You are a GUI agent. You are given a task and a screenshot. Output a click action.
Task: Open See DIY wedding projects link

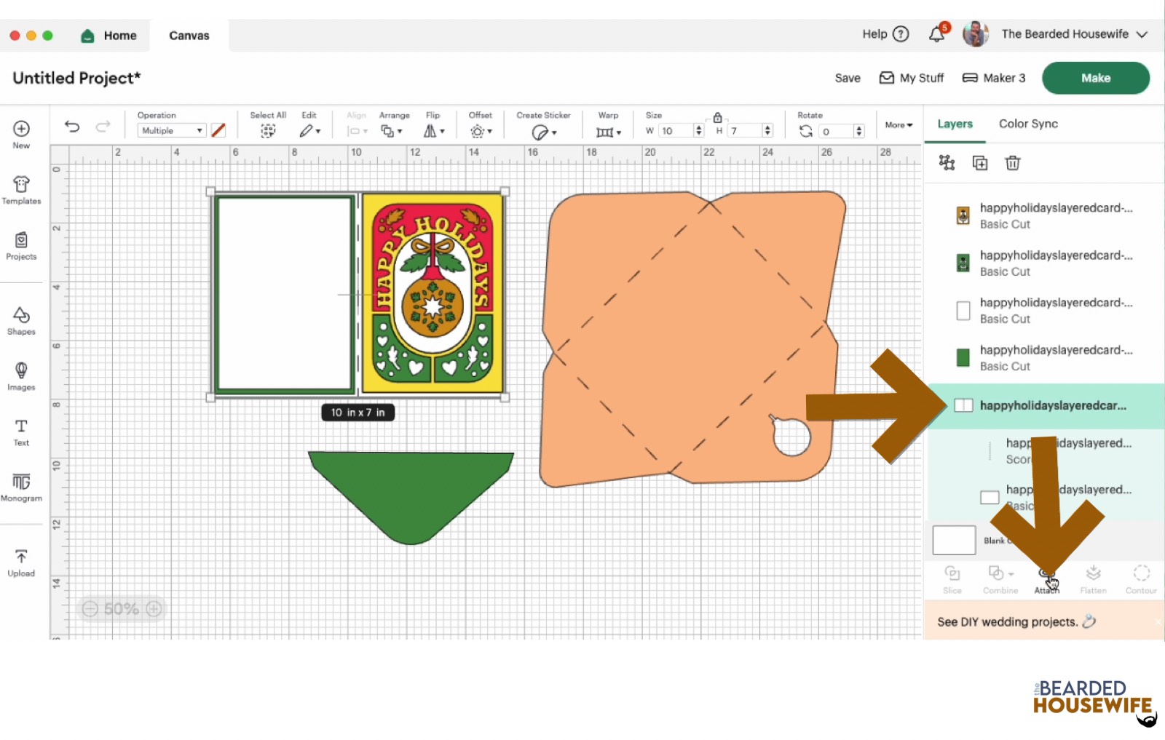[1016, 622]
